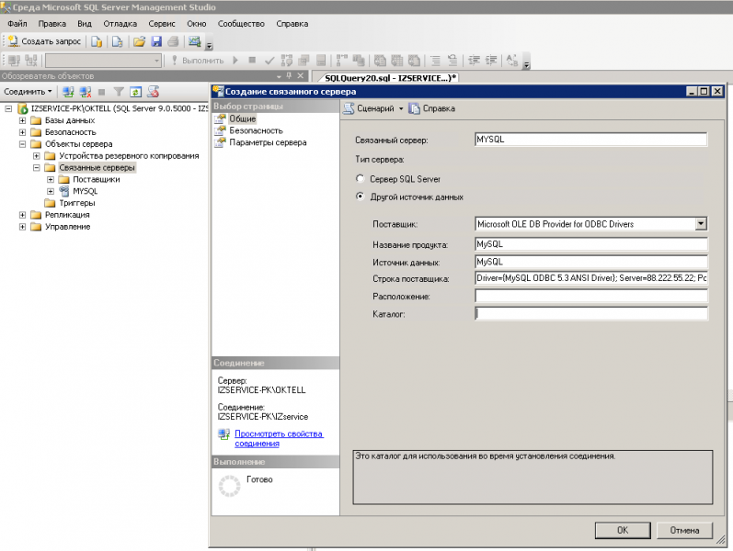Expand the Поставщики tree node
733x551 pixels.
[50, 179]
